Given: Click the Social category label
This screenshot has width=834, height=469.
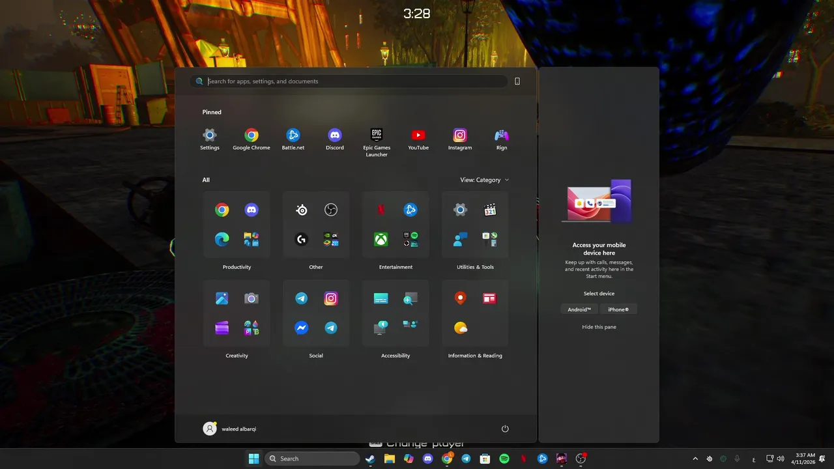Looking at the screenshot, I should [316, 356].
